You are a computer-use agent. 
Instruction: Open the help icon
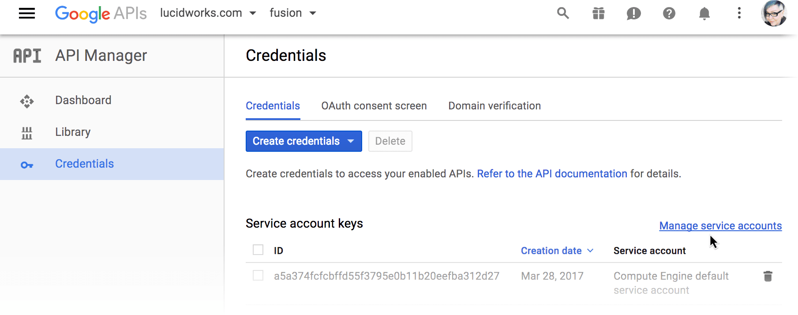click(x=669, y=13)
